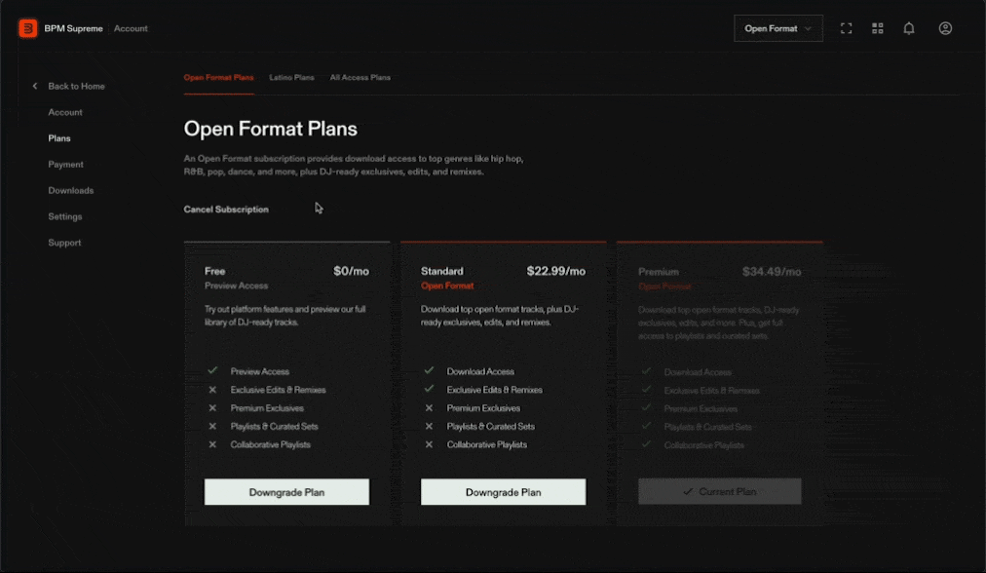Image resolution: width=986 pixels, height=573 pixels.
Task: Open the Account sidebar item
Action: 65,112
